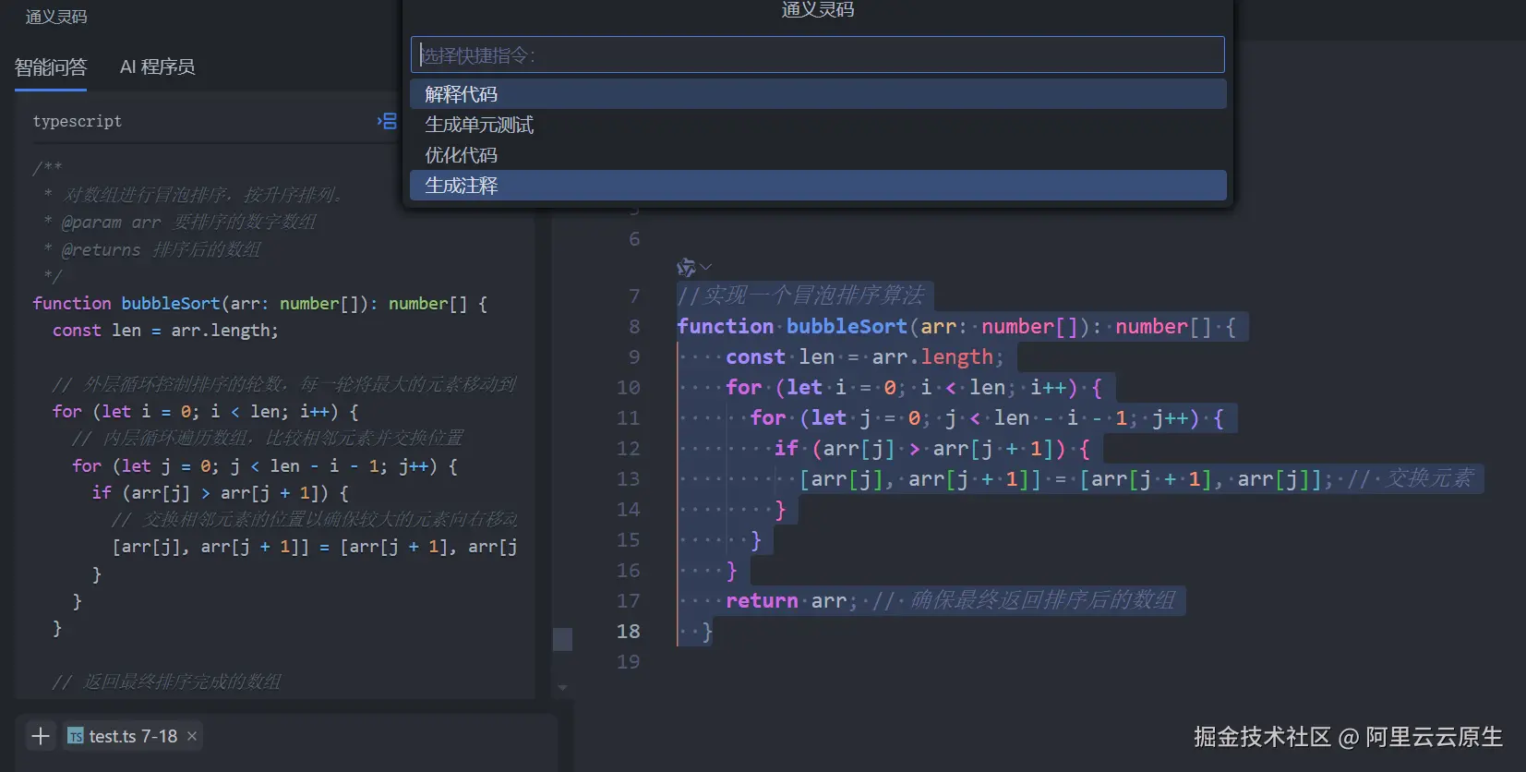
Task: Click the @param arr line in chat code
Action: (x=180, y=222)
